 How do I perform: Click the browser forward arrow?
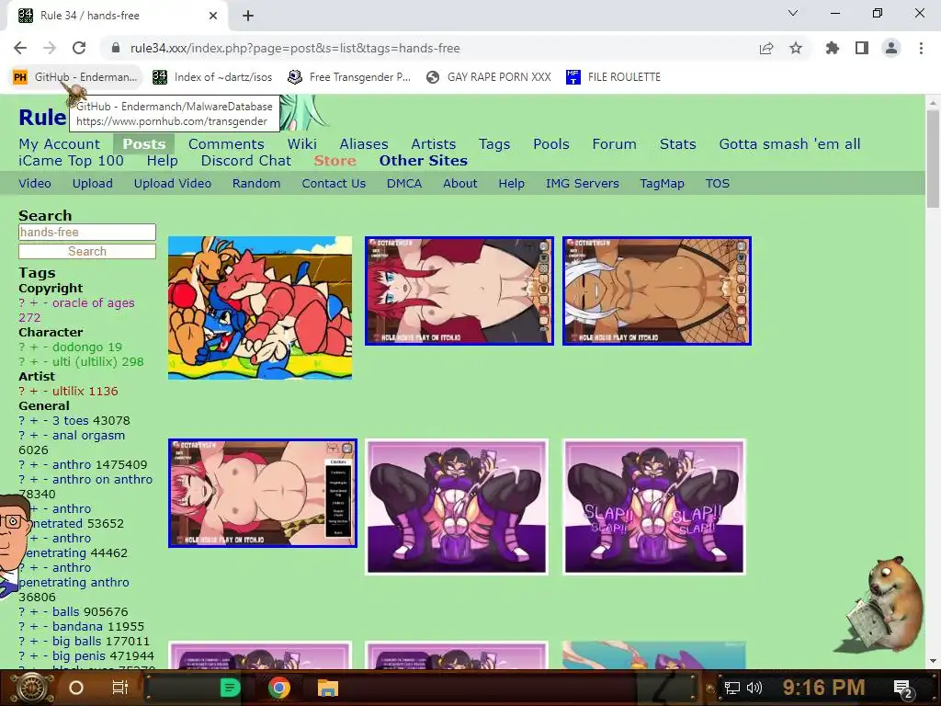(50, 48)
